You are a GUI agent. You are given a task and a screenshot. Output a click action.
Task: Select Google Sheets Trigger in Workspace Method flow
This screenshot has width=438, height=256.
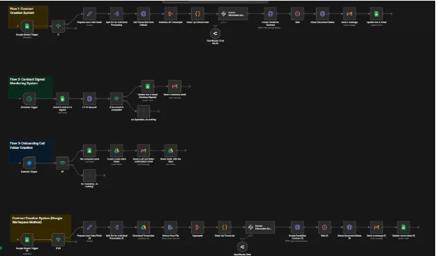pyautogui.click(x=27, y=240)
